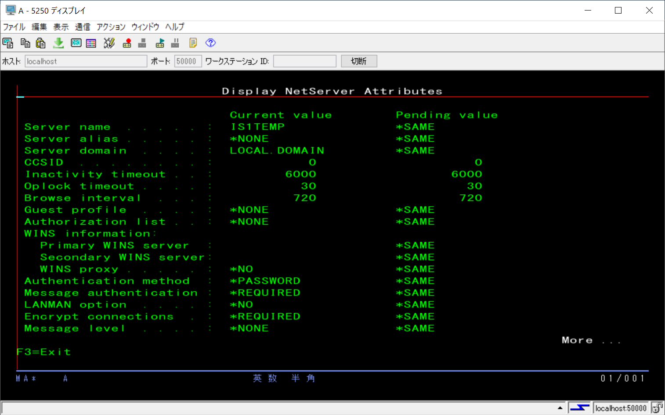Image resolution: width=665 pixels, height=415 pixels.
Task: Click the Paste clipboard icon
Action: click(x=41, y=43)
